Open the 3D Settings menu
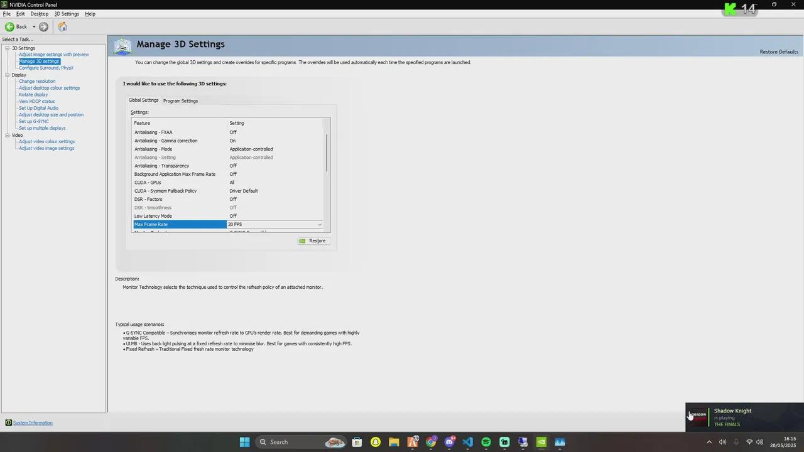 [67, 14]
